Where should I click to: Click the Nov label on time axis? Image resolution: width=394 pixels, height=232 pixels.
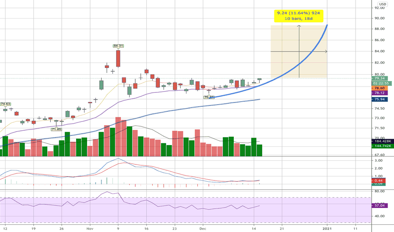point(90,229)
